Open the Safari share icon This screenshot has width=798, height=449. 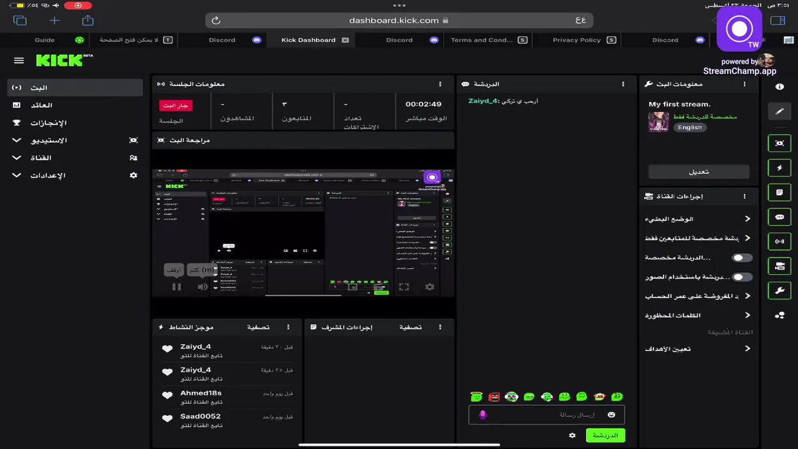point(88,21)
